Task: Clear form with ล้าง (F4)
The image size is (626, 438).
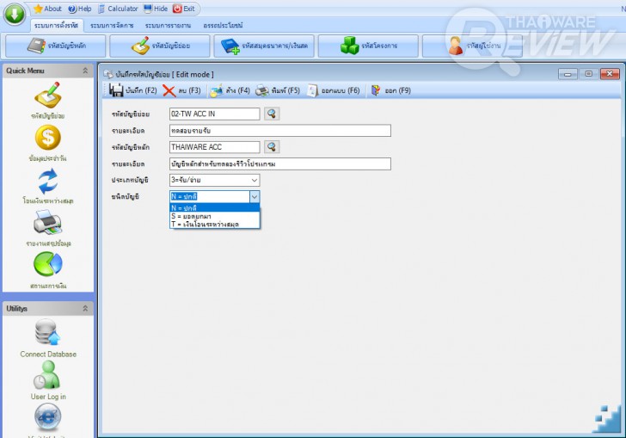Action: point(230,90)
